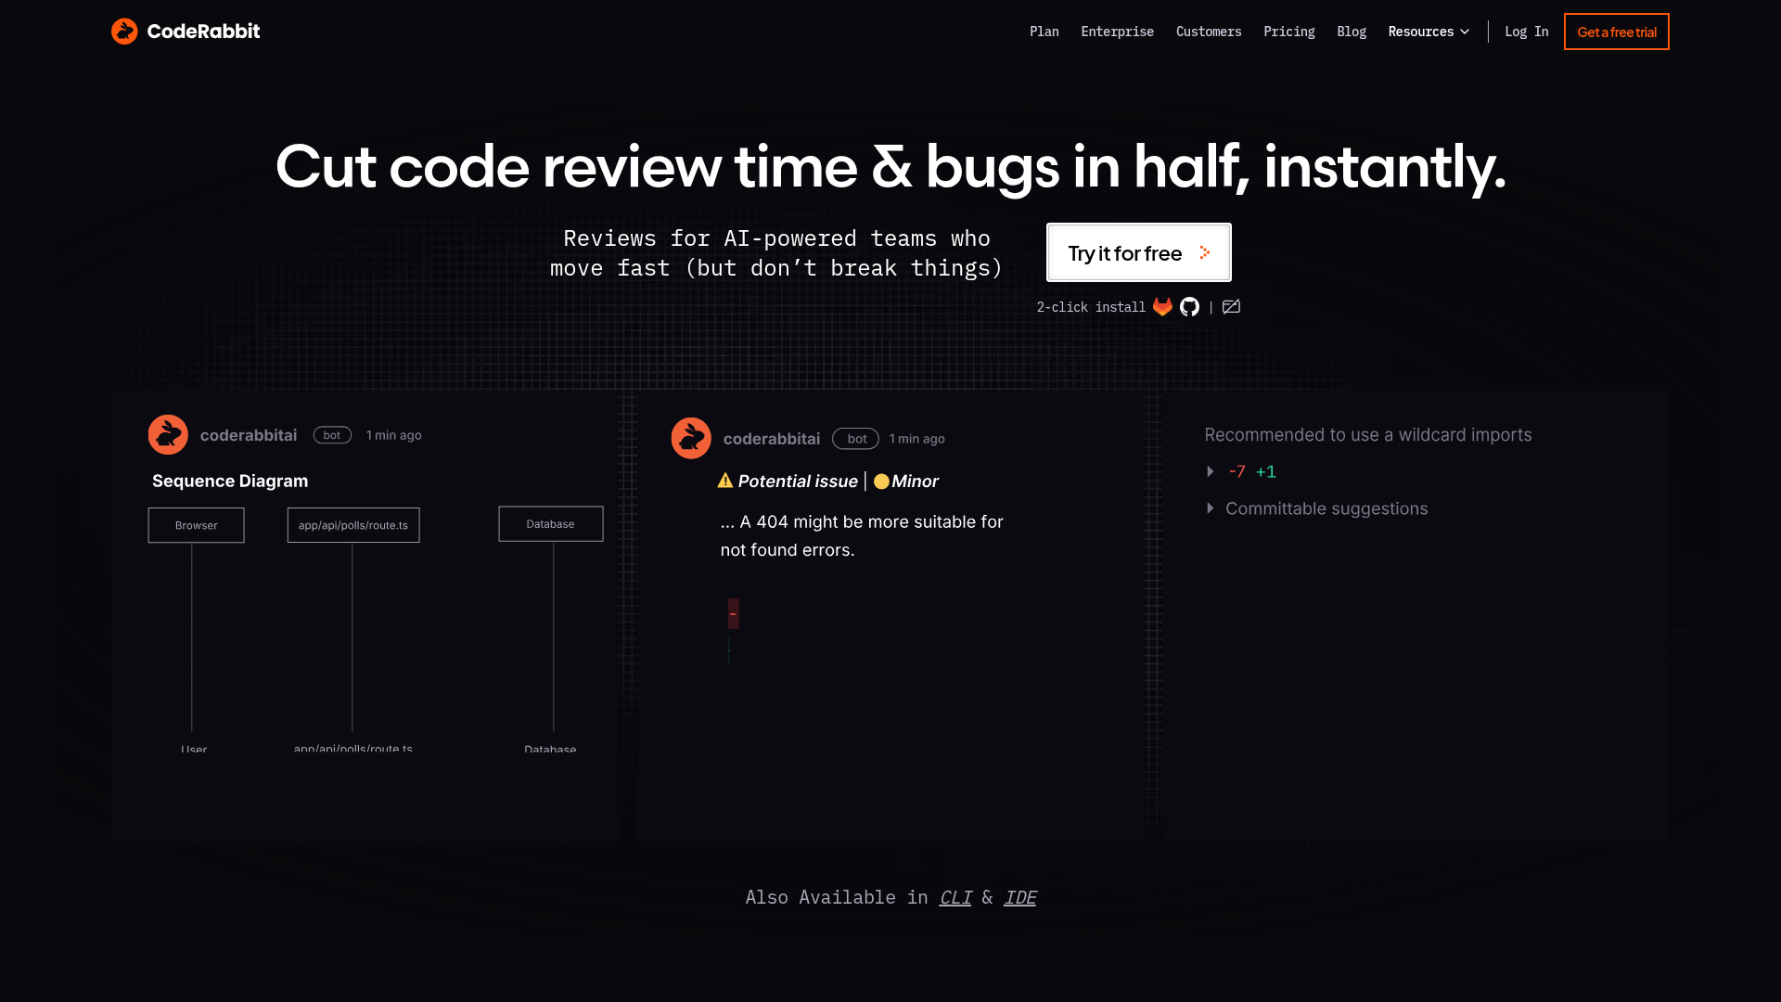Click 'Recommended to use a wildcard imports' text
The height and width of the screenshot is (1002, 1781).
point(1368,435)
